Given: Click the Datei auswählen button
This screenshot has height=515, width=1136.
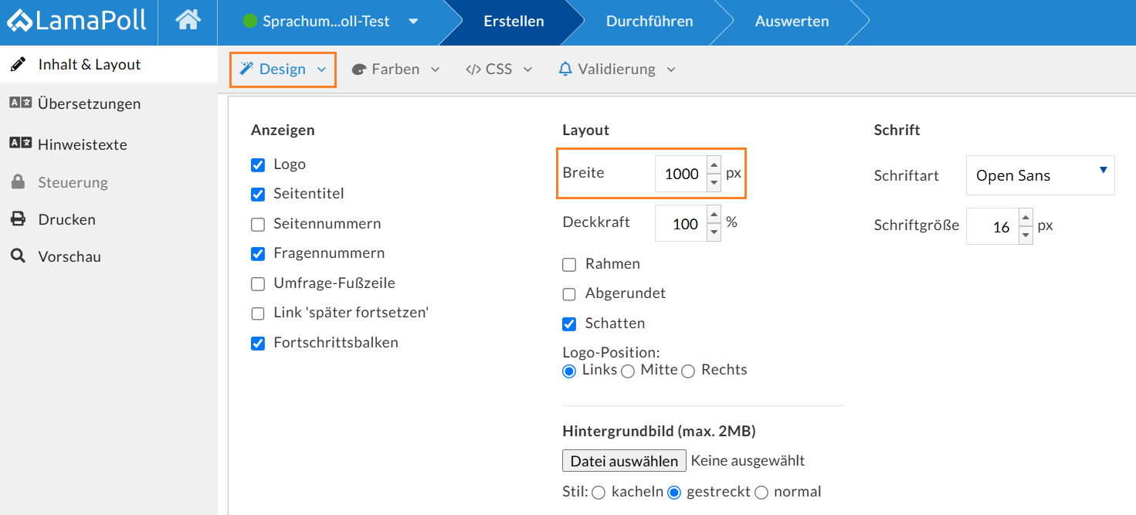Looking at the screenshot, I should pyautogui.click(x=624, y=461).
